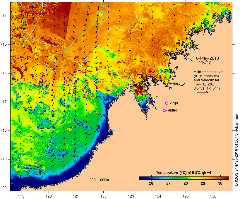Click the 'and velocity for' text

tap(206, 80)
